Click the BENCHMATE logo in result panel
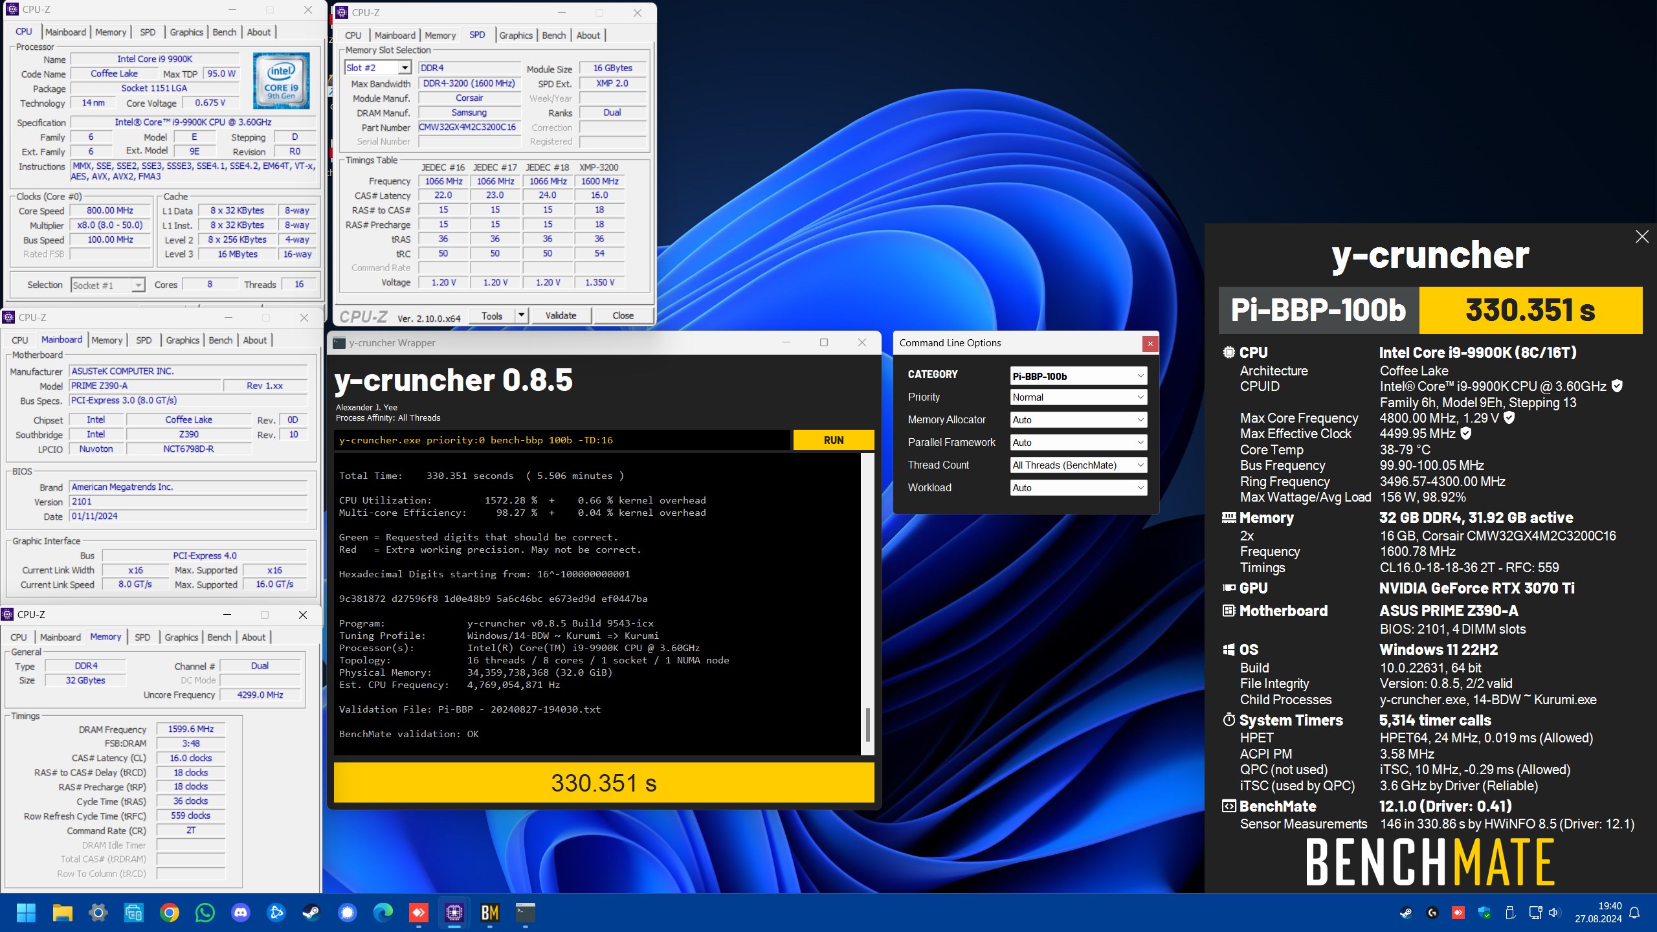 1430,861
